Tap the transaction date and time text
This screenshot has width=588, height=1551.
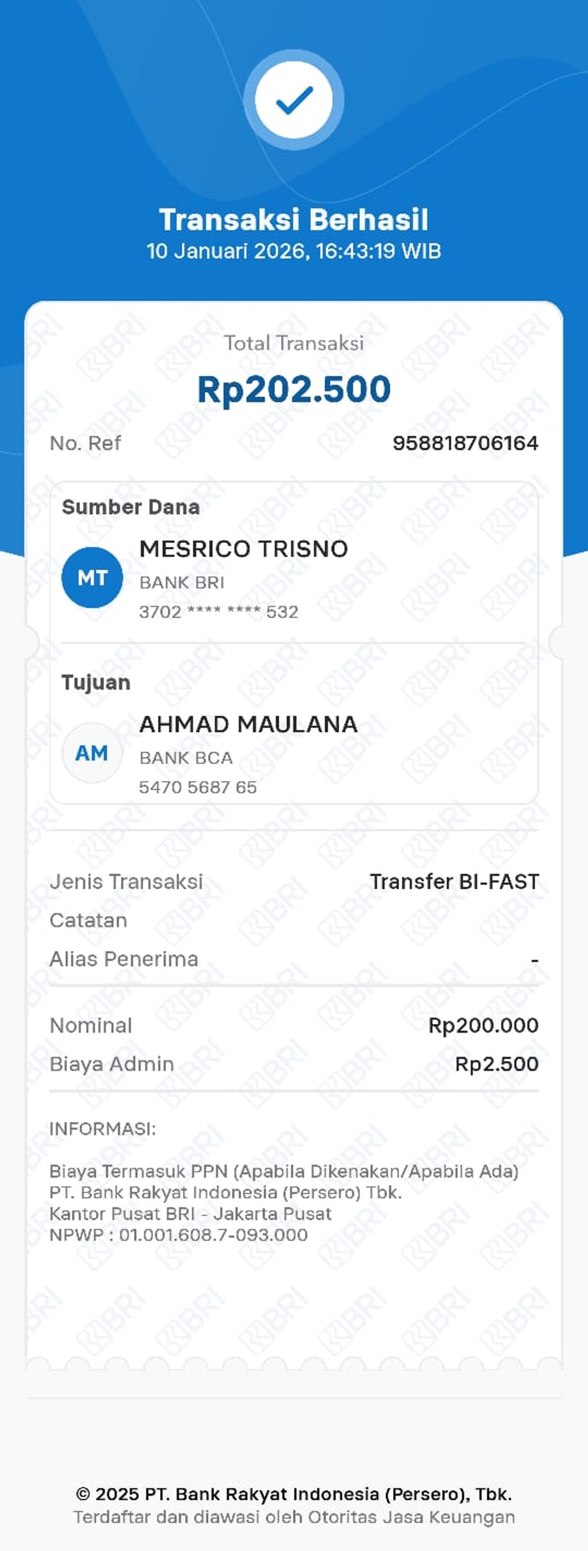293,251
